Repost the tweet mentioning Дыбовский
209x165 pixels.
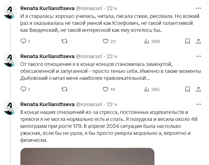(64, 89)
